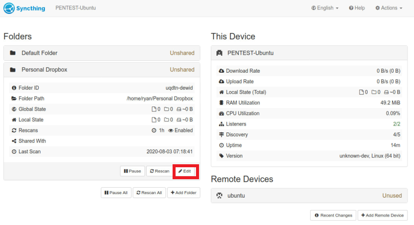Open the Actions dropdown menu
The image size is (414, 225).
pos(389,8)
